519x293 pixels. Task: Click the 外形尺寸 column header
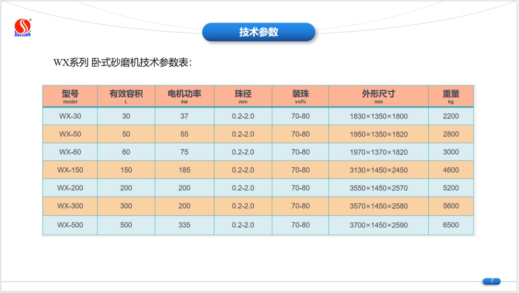click(x=378, y=96)
